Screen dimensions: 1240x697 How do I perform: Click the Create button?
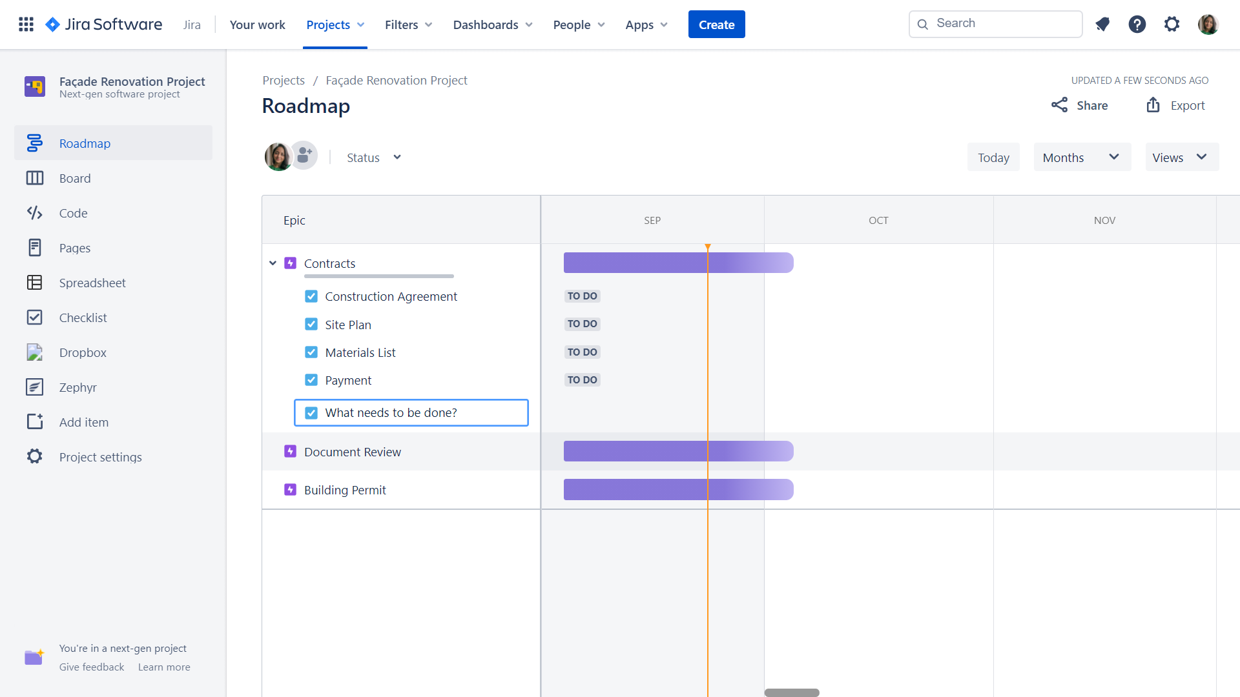pyautogui.click(x=716, y=24)
